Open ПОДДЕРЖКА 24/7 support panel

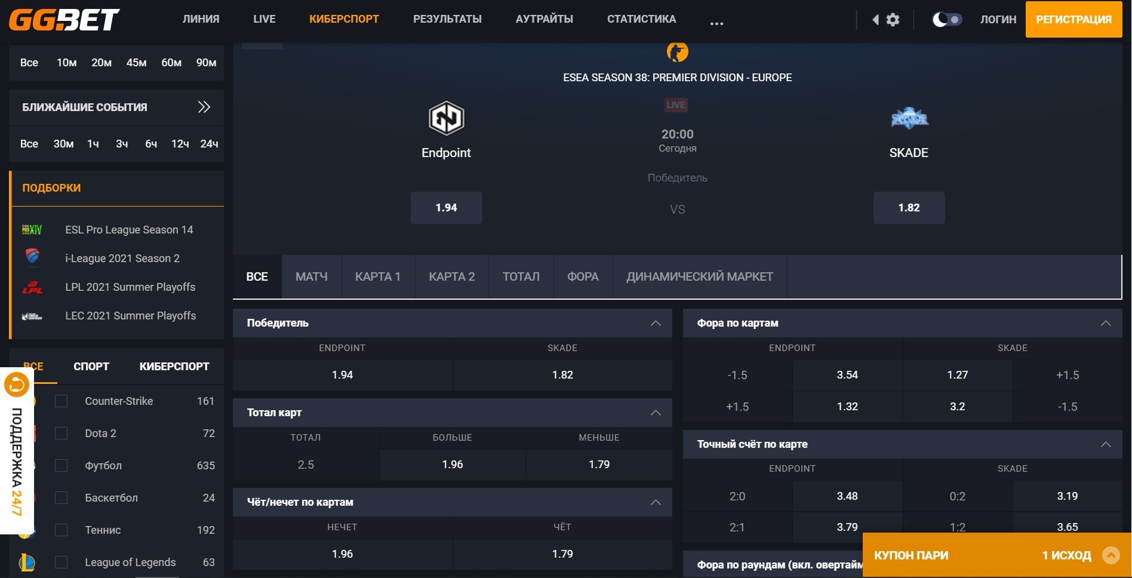[x=17, y=451]
